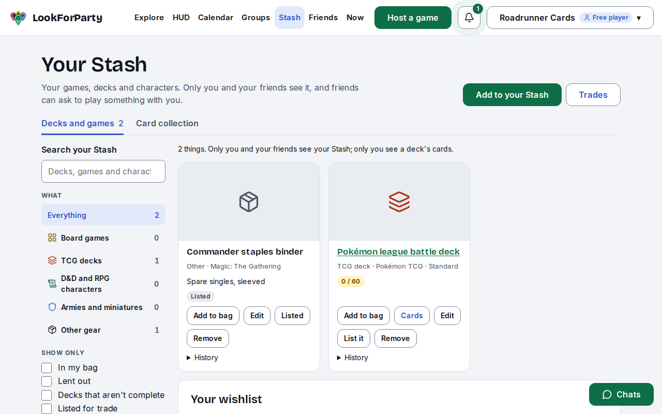Open the Pokémon league battle deck link
662x414 pixels.
point(398,252)
